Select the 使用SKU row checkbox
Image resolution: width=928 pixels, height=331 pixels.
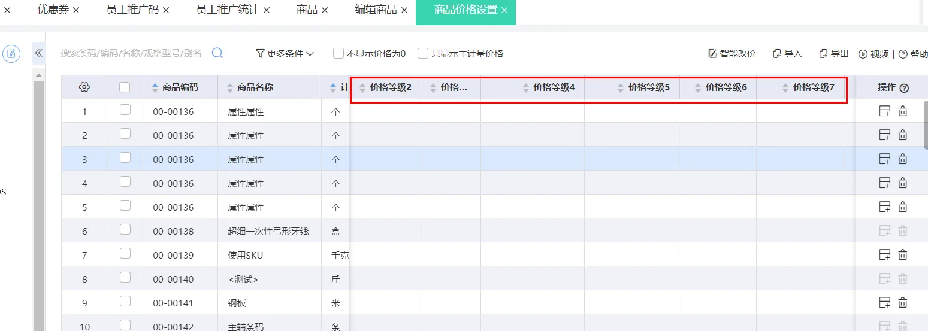[125, 253]
